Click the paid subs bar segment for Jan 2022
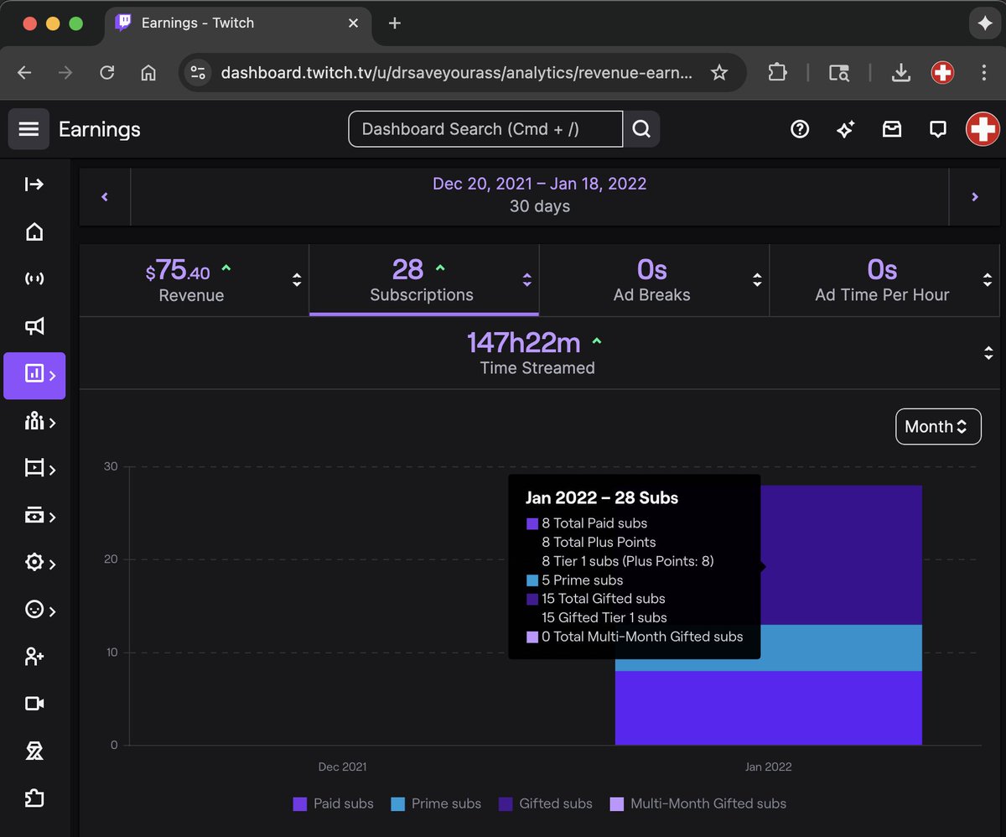The height and width of the screenshot is (837, 1006). click(x=769, y=708)
